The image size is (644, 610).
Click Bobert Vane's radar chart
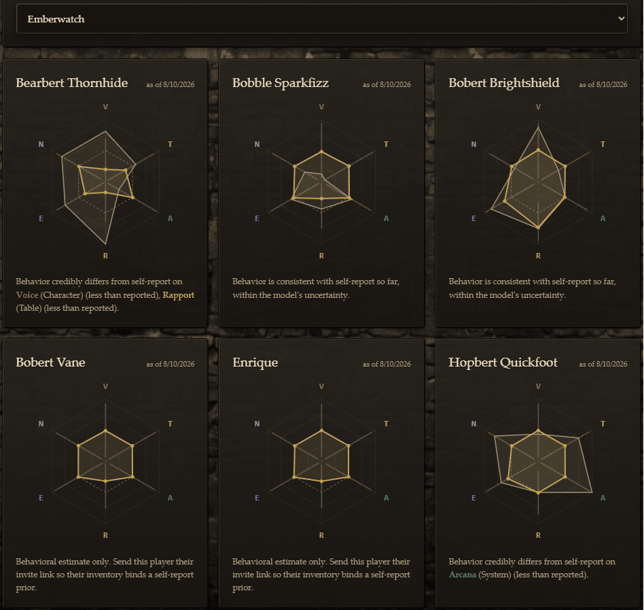pos(105,461)
